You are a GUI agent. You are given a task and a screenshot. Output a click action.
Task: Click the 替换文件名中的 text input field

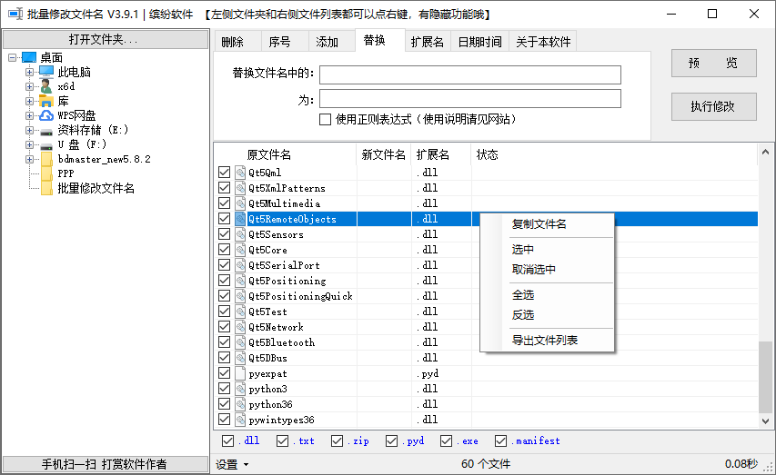pos(469,74)
